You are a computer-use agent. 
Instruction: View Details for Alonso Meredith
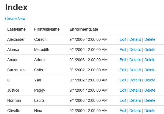135,50
